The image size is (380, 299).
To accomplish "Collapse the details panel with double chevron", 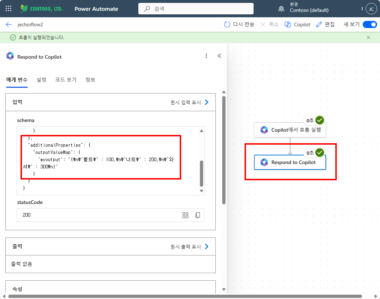I will coord(219,56).
